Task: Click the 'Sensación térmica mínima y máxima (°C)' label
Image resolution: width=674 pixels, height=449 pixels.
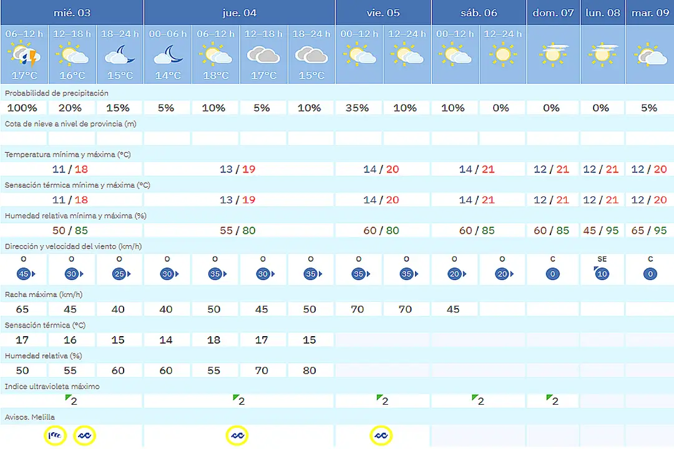Action: point(77,185)
